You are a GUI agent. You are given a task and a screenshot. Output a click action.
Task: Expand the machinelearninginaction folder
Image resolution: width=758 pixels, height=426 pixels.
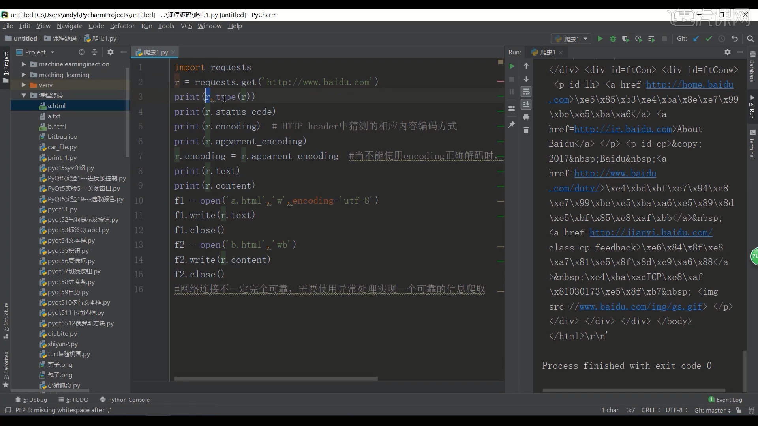pyautogui.click(x=24, y=64)
